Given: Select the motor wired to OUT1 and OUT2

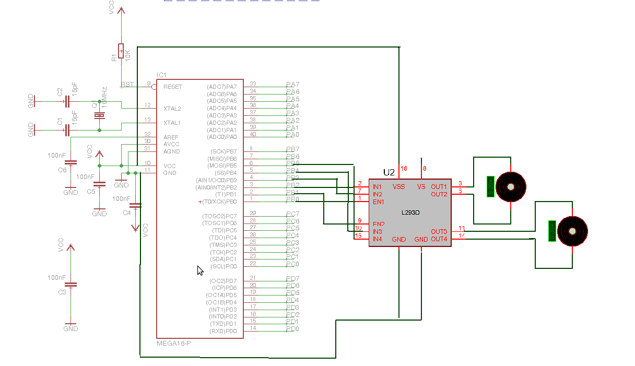Looking at the screenshot, I should click(511, 186).
